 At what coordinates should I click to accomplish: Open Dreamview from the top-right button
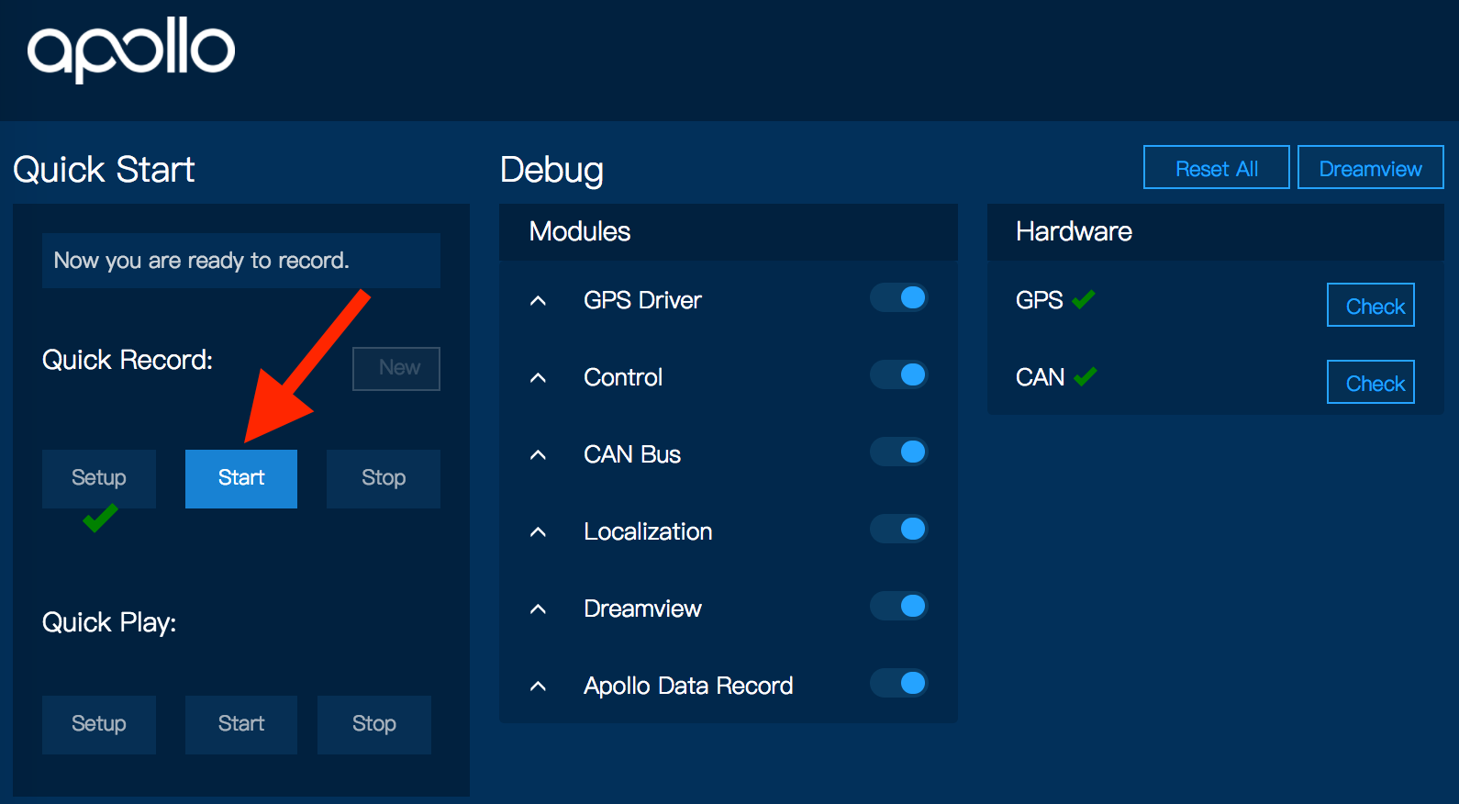tap(1370, 168)
